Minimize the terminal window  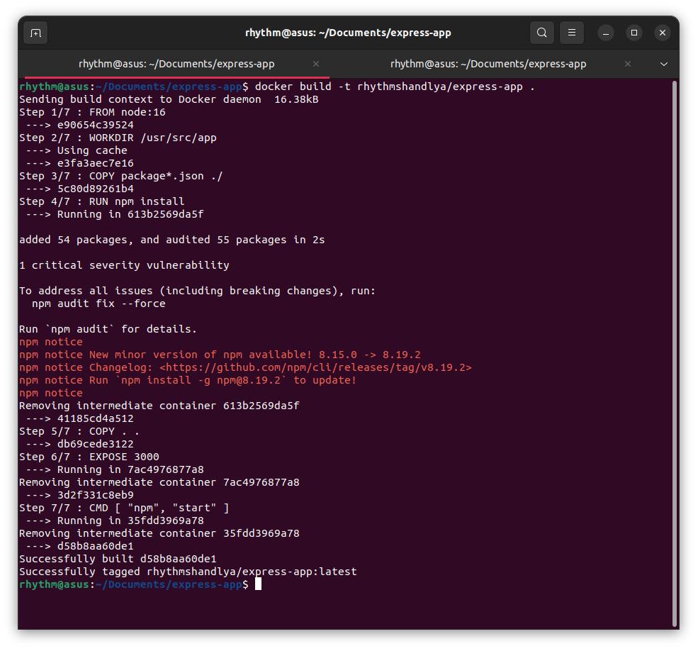pos(605,33)
